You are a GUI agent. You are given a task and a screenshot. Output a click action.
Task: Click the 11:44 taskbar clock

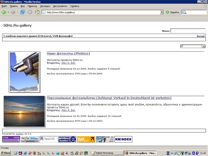[203, 153]
